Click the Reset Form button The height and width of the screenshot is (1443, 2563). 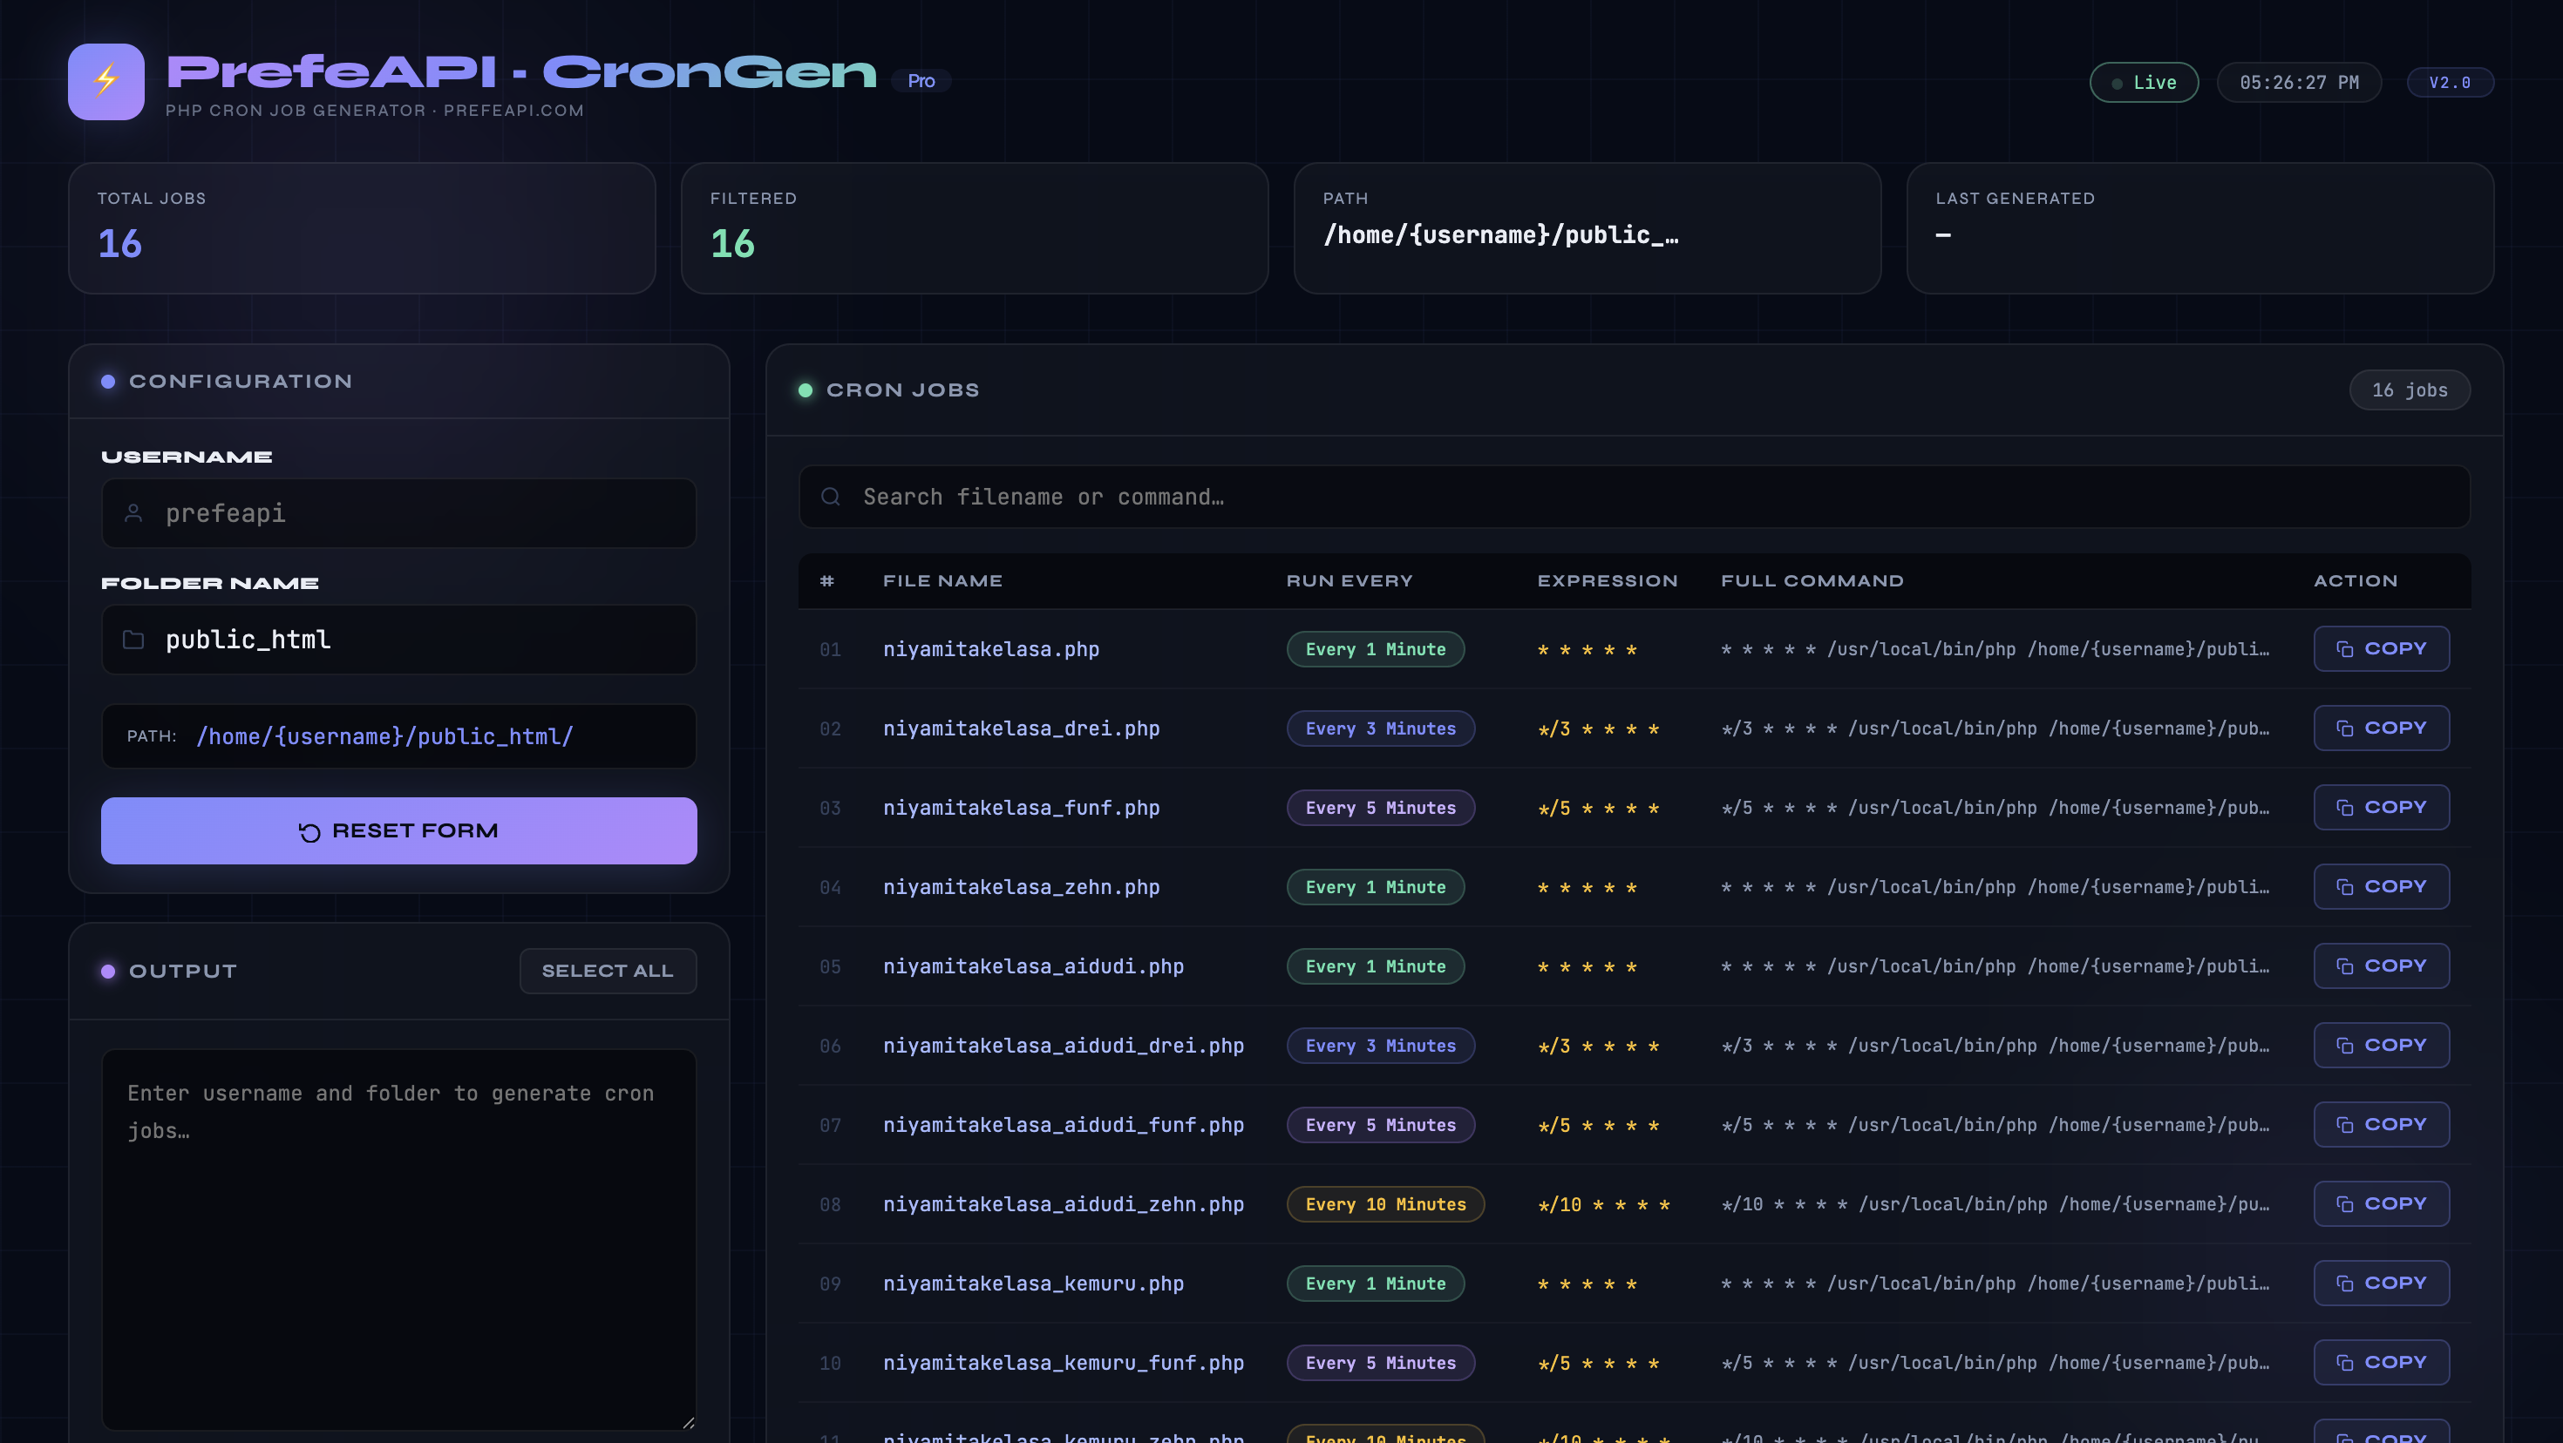399,830
